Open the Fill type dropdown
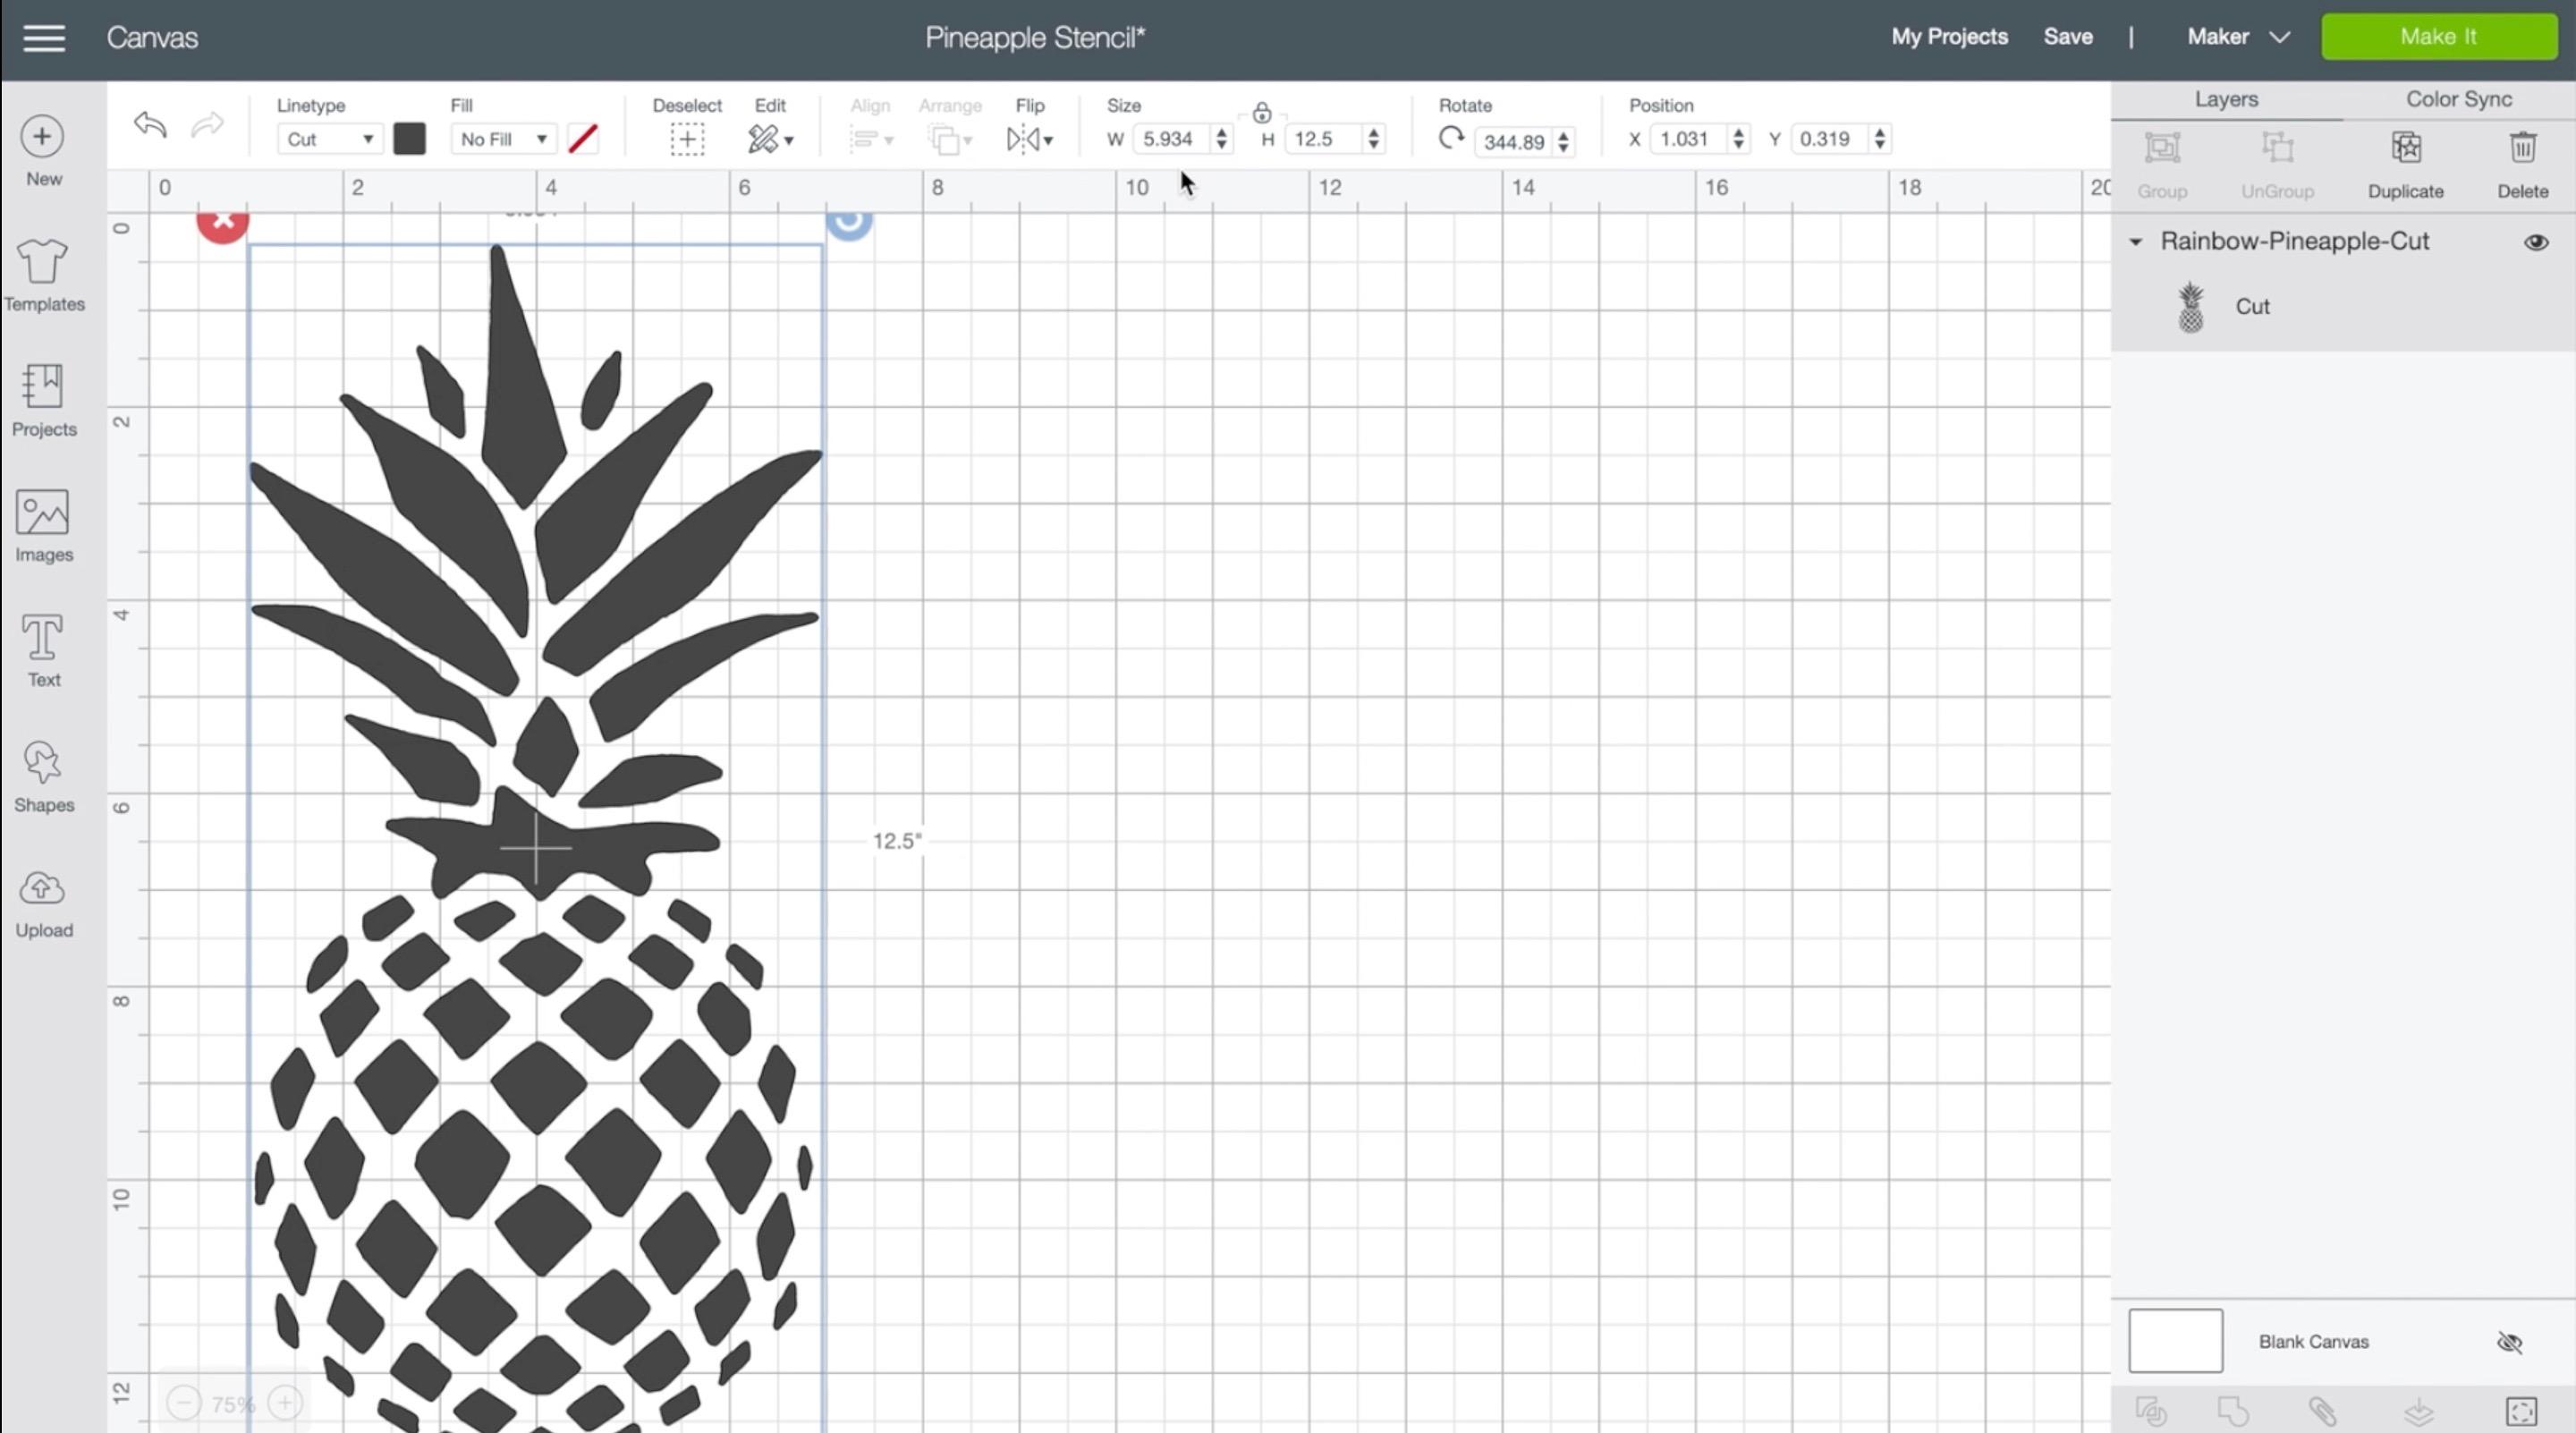The height and width of the screenshot is (1433, 2576). pos(503,139)
